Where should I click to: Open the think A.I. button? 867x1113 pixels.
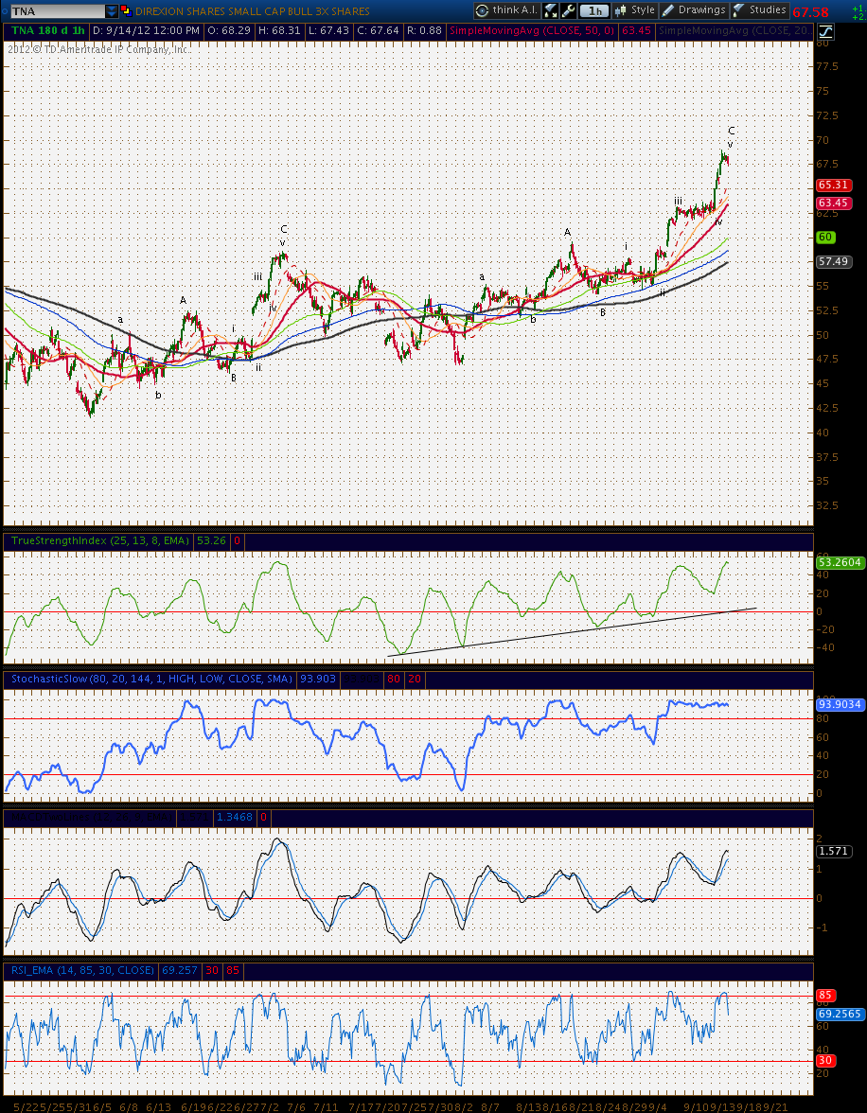(x=507, y=10)
